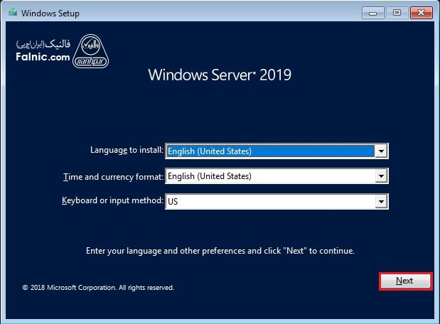440x324 pixels.
Task: Click the Keyboard or input method label
Action: tap(112, 201)
